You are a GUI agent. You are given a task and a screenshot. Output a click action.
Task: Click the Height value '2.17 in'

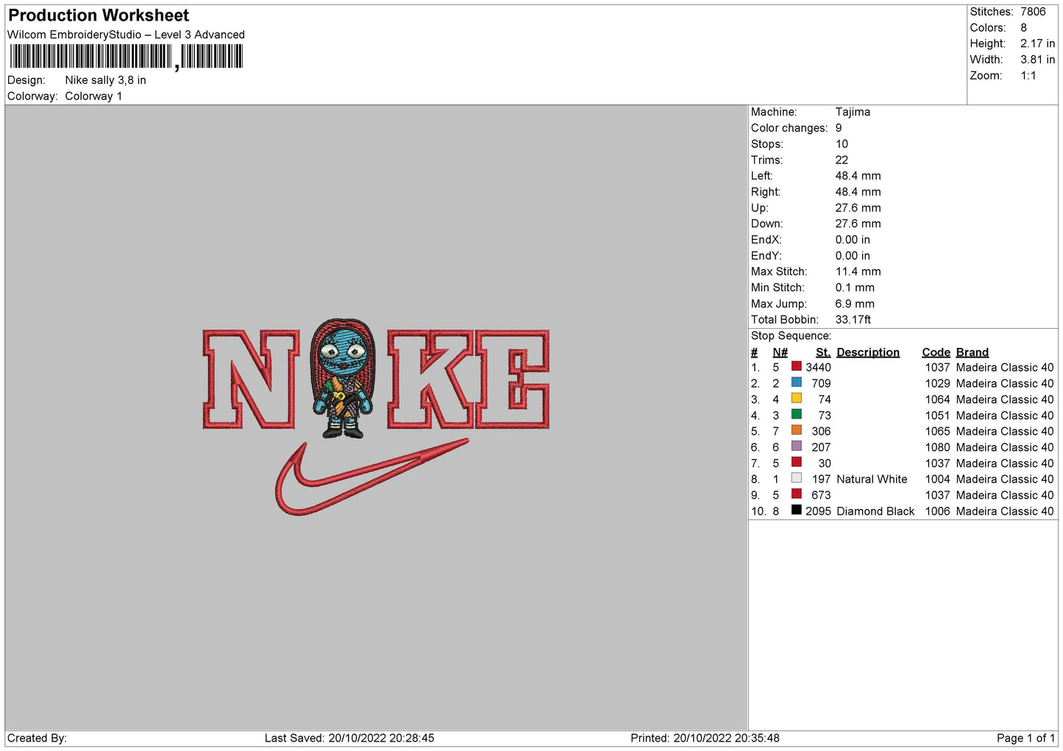click(x=1037, y=43)
